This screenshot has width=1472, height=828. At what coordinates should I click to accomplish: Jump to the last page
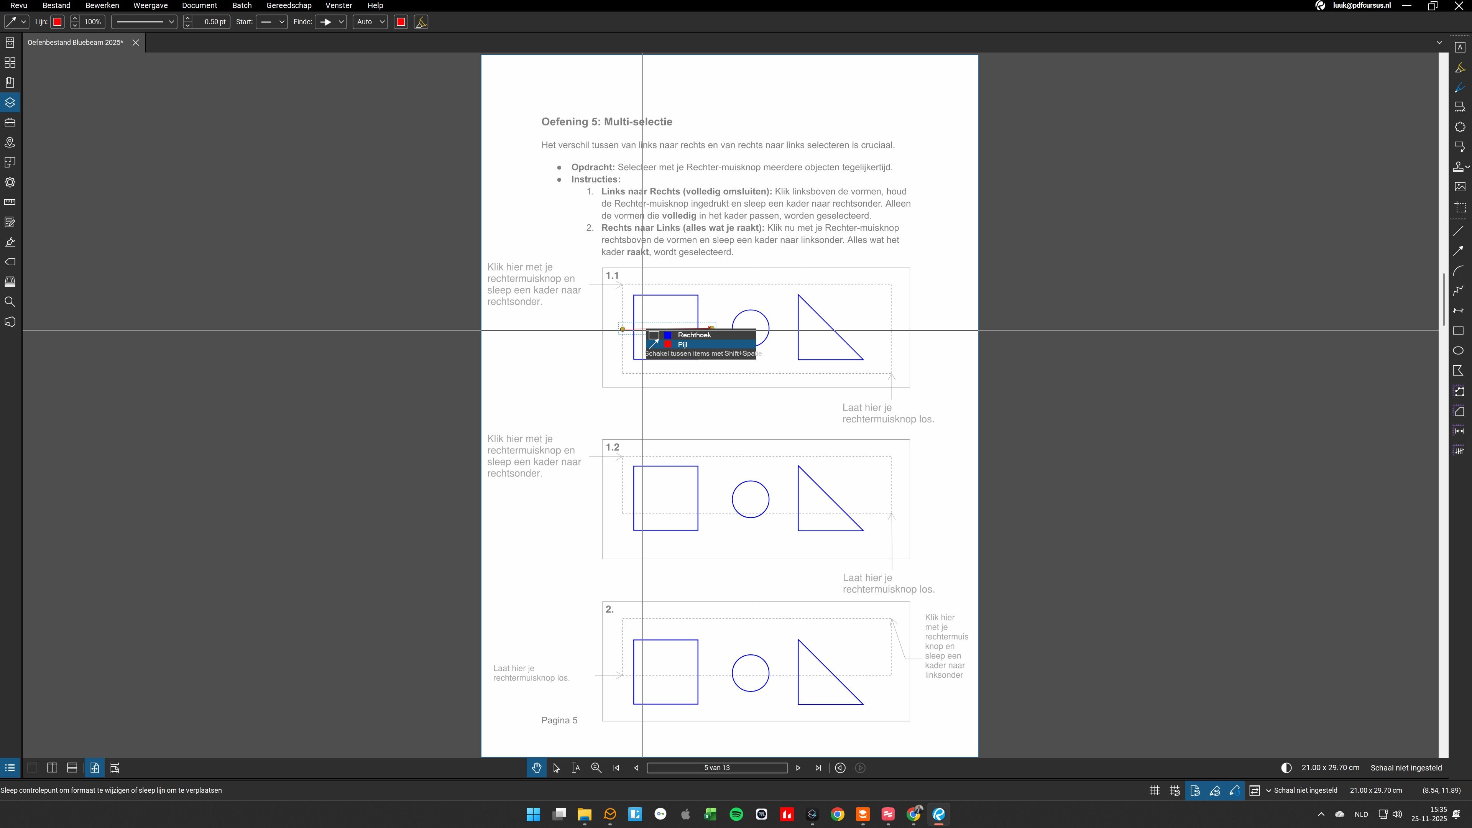point(818,768)
